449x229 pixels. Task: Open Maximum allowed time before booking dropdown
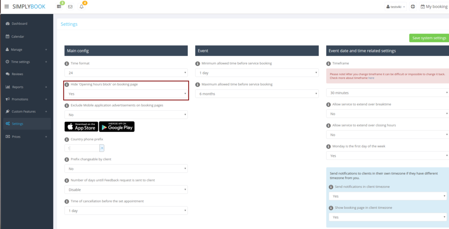point(257,94)
